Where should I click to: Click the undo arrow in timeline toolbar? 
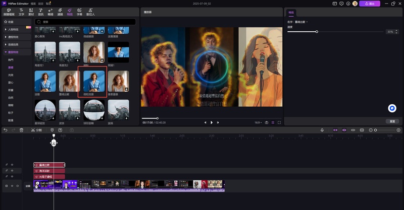pos(6,130)
